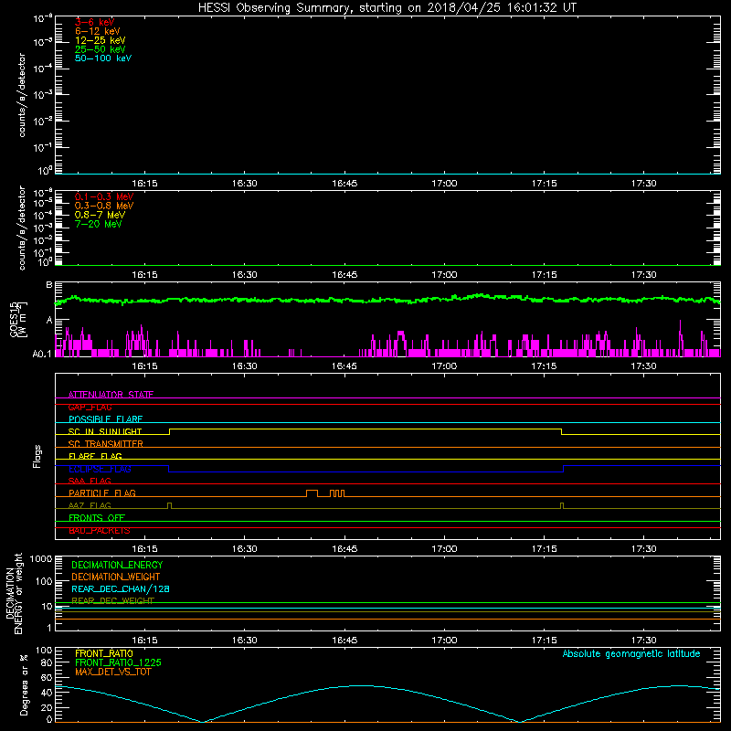The height and width of the screenshot is (731, 731).
Task: Select the 3-6 keV legend label
Action: [95, 22]
